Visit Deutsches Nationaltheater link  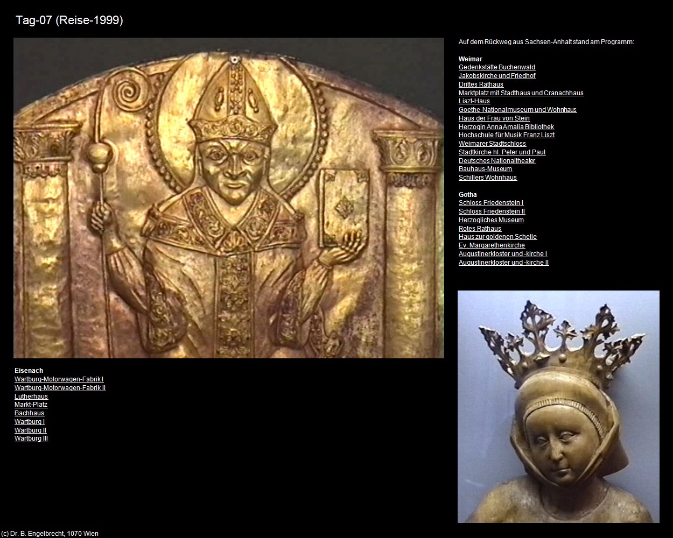(x=497, y=161)
